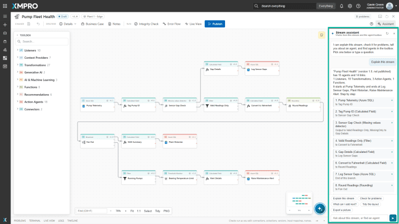Expand the Action Agents toolbox group
399x224 pixels.
point(32,102)
